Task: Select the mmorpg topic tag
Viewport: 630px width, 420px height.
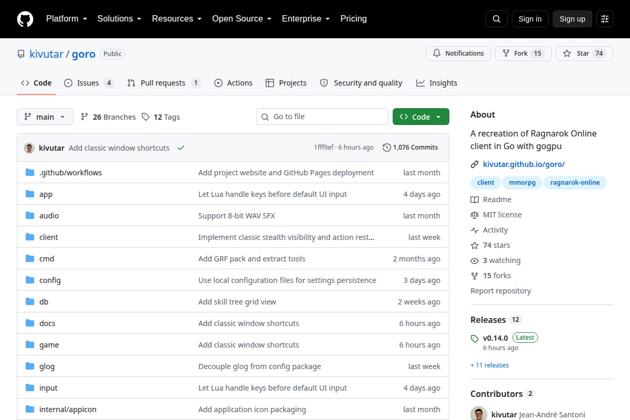Action: coord(522,183)
